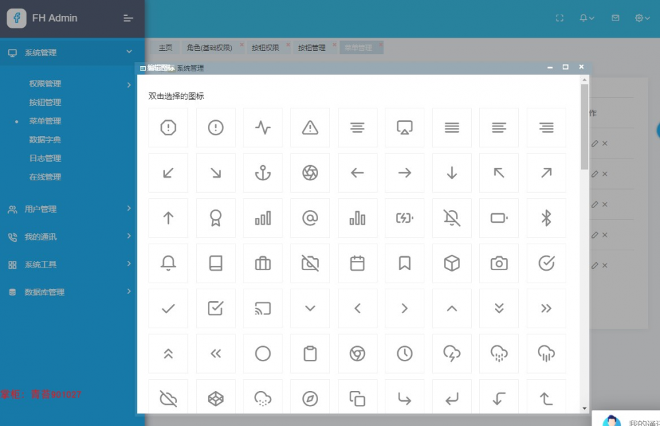Click the fullscreen icon in the header
Image resolution: width=660 pixels, height=426 pixels.
(x=559, y=18)
